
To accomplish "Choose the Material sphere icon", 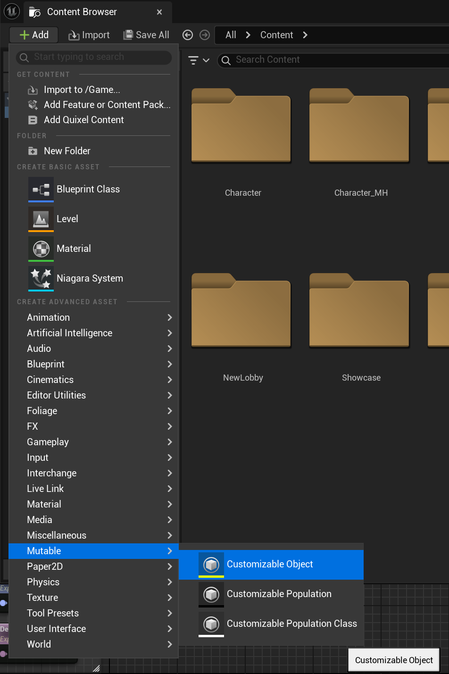I will (41, 249).
